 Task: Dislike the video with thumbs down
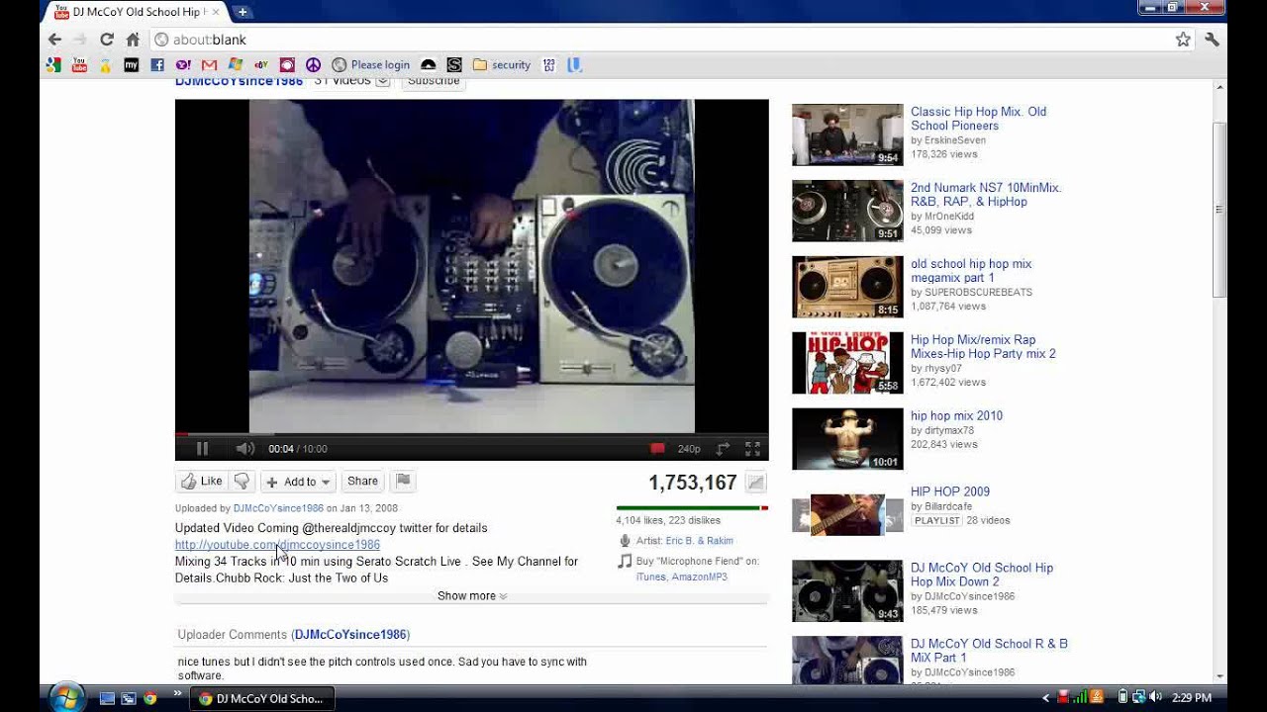[x=242, y=482]
